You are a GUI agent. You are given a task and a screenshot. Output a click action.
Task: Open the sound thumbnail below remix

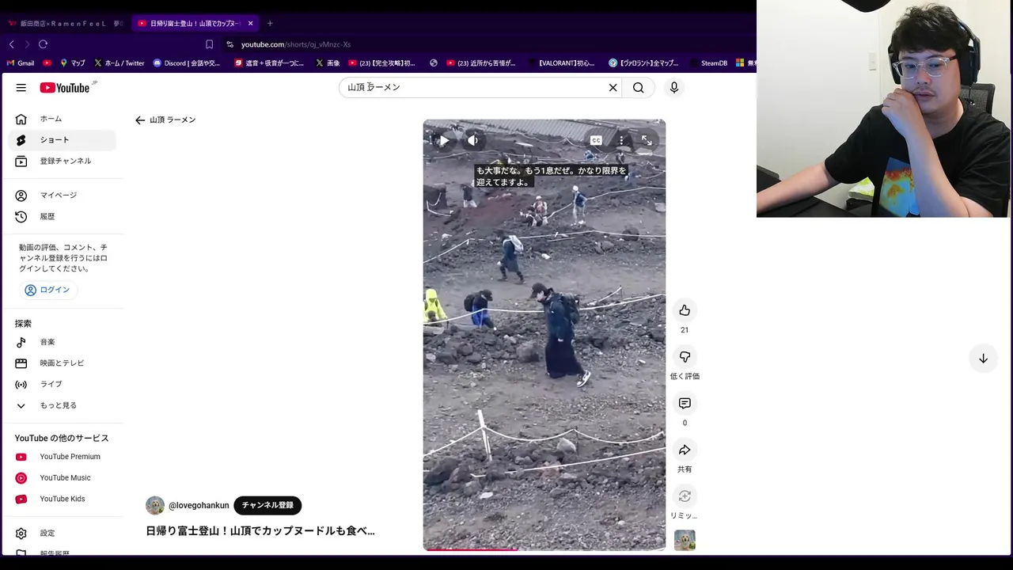point(685,541)
